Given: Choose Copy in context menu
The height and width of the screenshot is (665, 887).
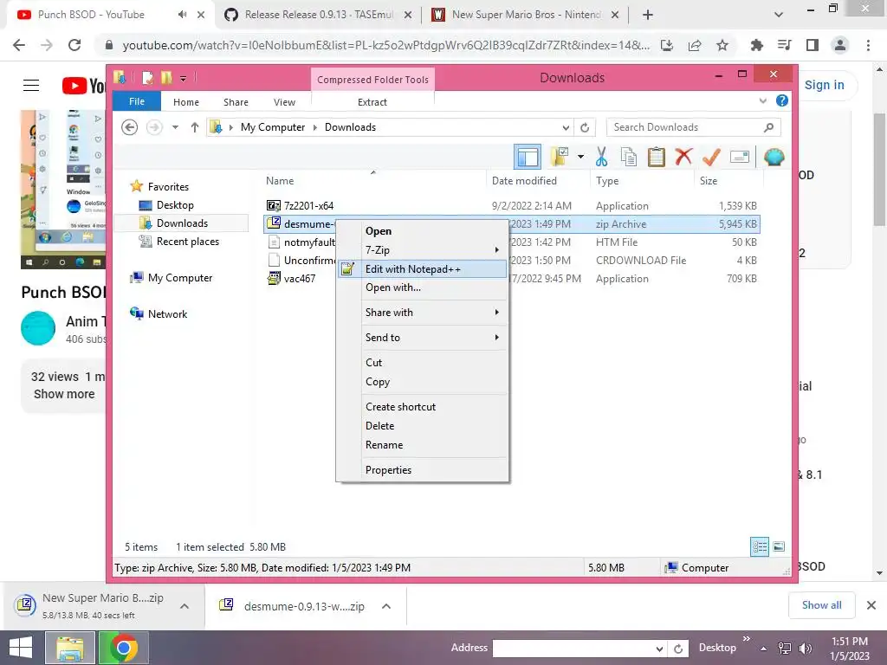Looking at the screenshot, I should coord(422,381).
